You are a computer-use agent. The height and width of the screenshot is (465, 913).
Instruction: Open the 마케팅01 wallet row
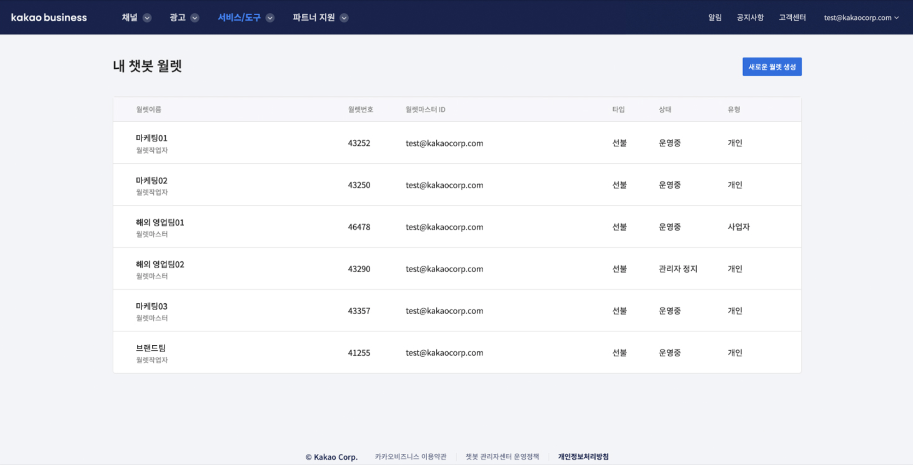[151, 138]
